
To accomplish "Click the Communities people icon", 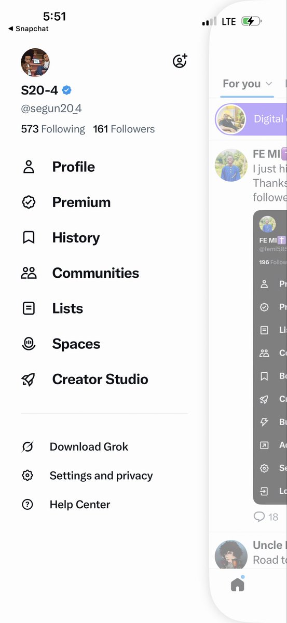I will pos(29,273).
